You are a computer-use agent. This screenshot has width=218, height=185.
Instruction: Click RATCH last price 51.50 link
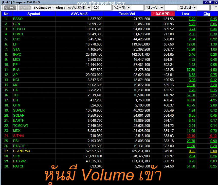191,166
